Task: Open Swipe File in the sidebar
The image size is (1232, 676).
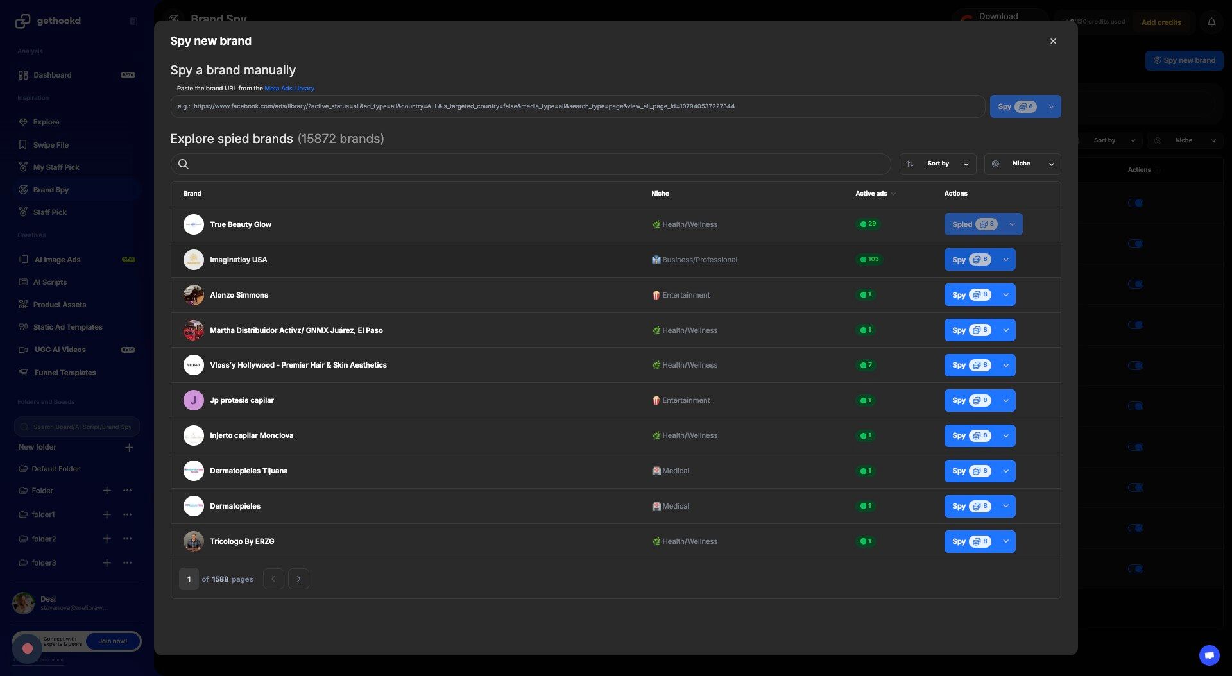Action: click(x=51, y=145)
